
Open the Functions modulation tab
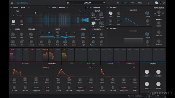pos(91,63)
